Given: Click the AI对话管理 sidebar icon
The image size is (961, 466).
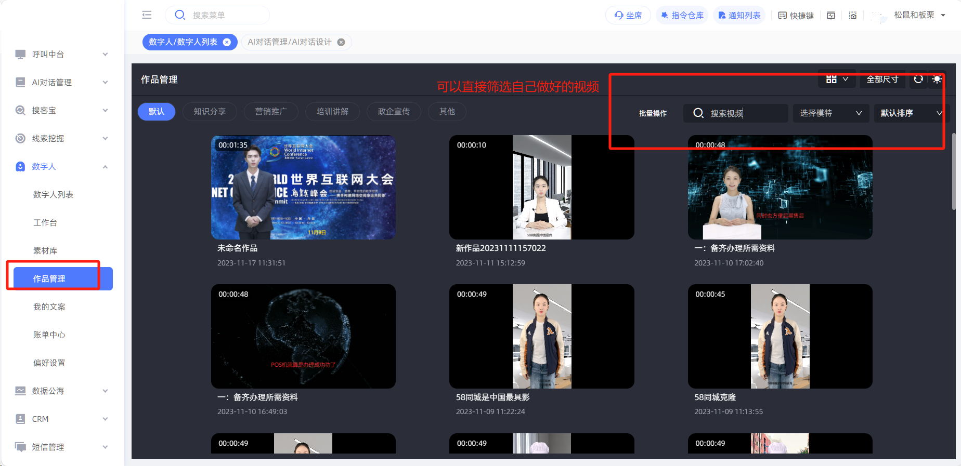Looking at the screenshot, I should click(x=20, y=82).
